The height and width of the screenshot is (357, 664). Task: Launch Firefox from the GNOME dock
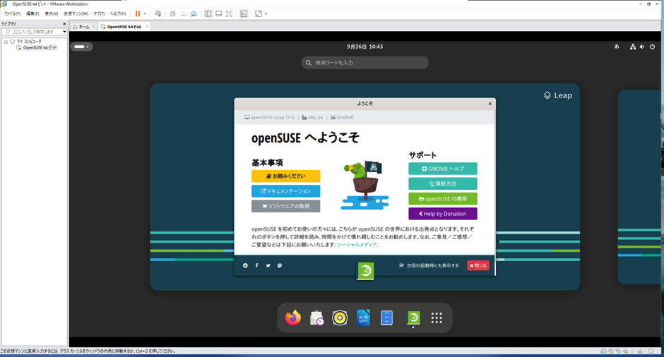point(293,318)
